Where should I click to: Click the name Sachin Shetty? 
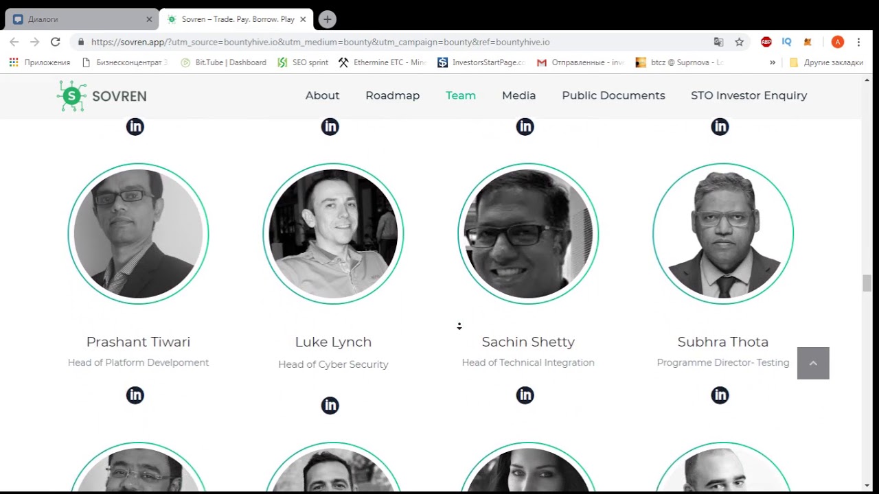[x=528, y=342]
